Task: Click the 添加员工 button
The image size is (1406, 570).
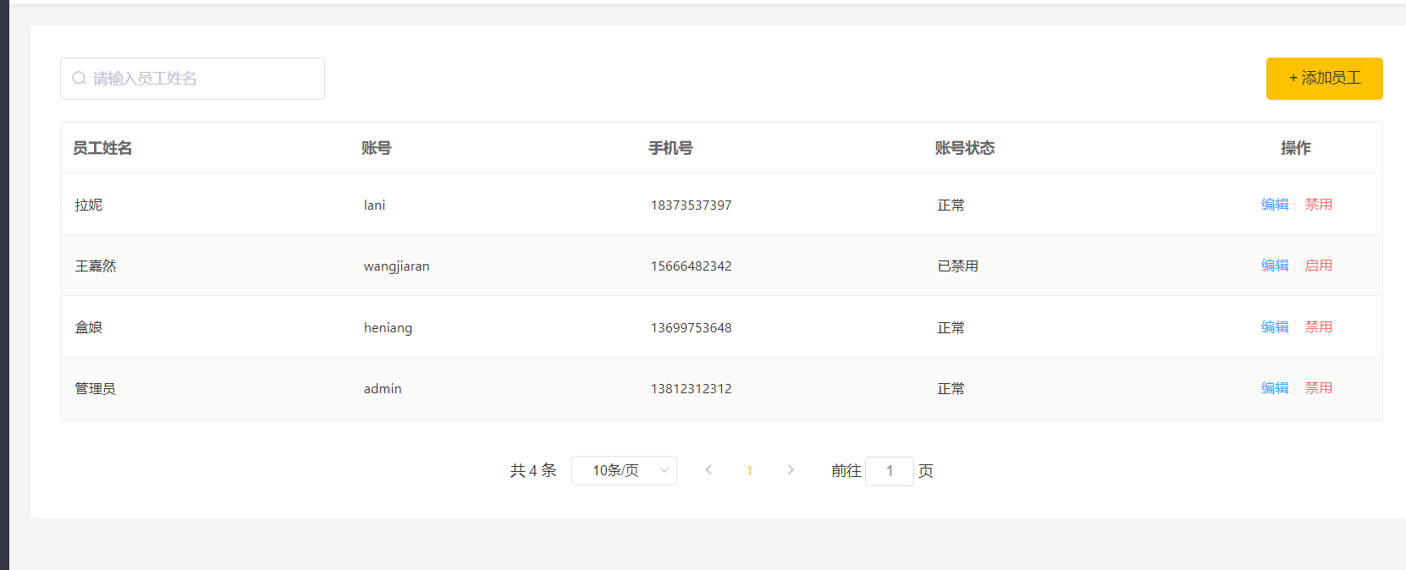Action: coord(1324,79)
